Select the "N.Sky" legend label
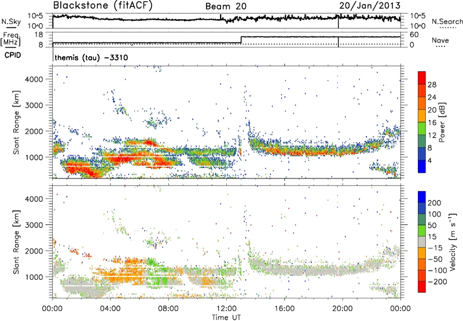463x321 pixels. point(11,22)
